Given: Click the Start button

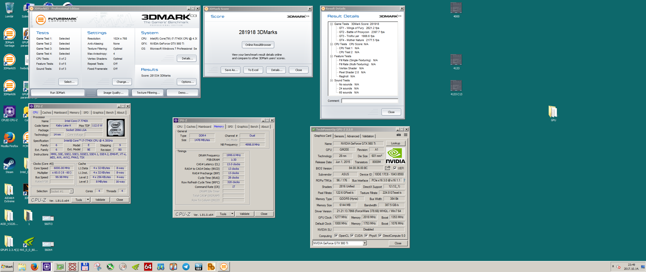Looking at the screenshot, I should tap(7, 267).
